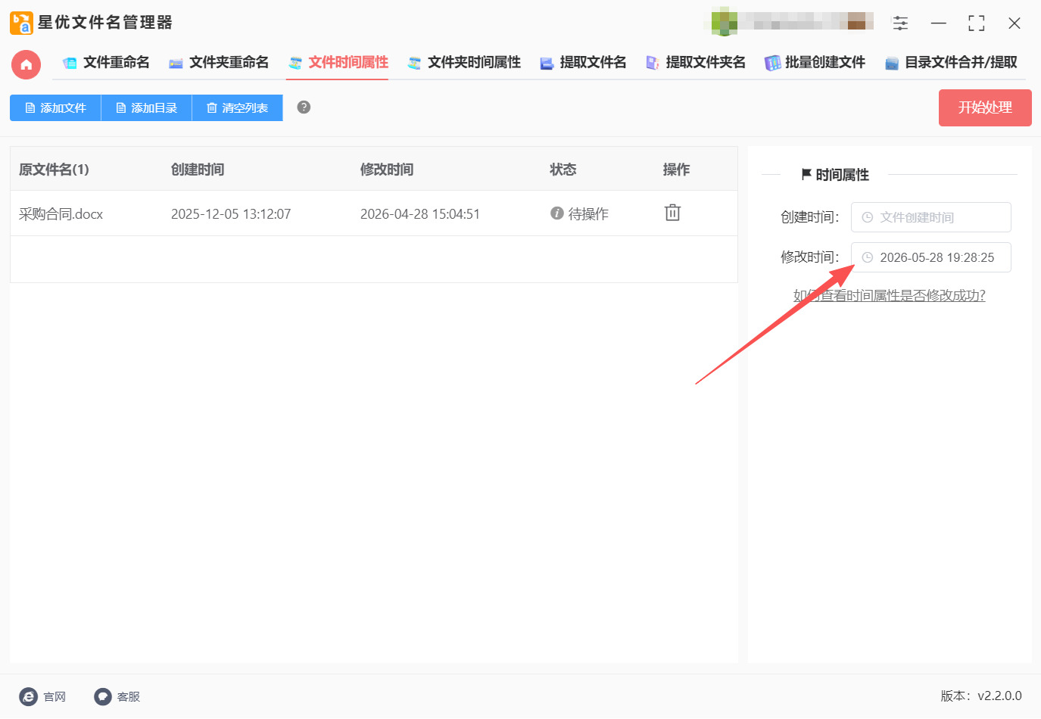Open the 如何查看时间属性是否修改成功? link
1041x719 pixels.
point(889,295)
